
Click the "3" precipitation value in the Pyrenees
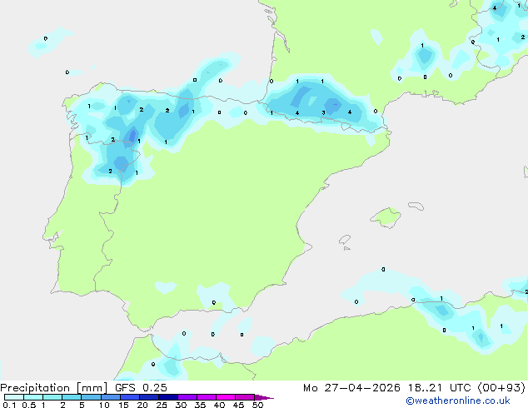coord(323,112)
